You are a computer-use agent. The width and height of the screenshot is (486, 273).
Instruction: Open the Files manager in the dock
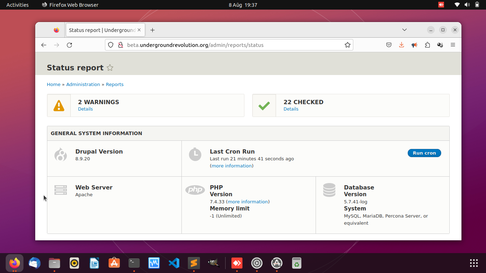[x=54, y=263]
